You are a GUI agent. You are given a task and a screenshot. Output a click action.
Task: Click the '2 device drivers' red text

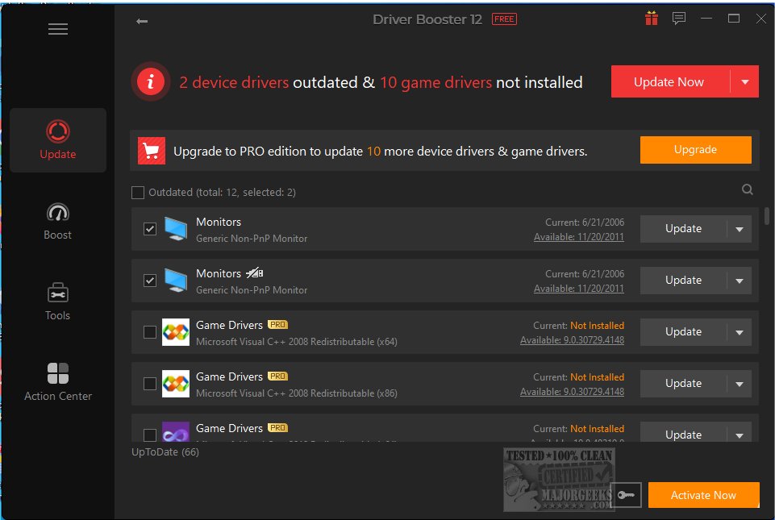(234, 82)
